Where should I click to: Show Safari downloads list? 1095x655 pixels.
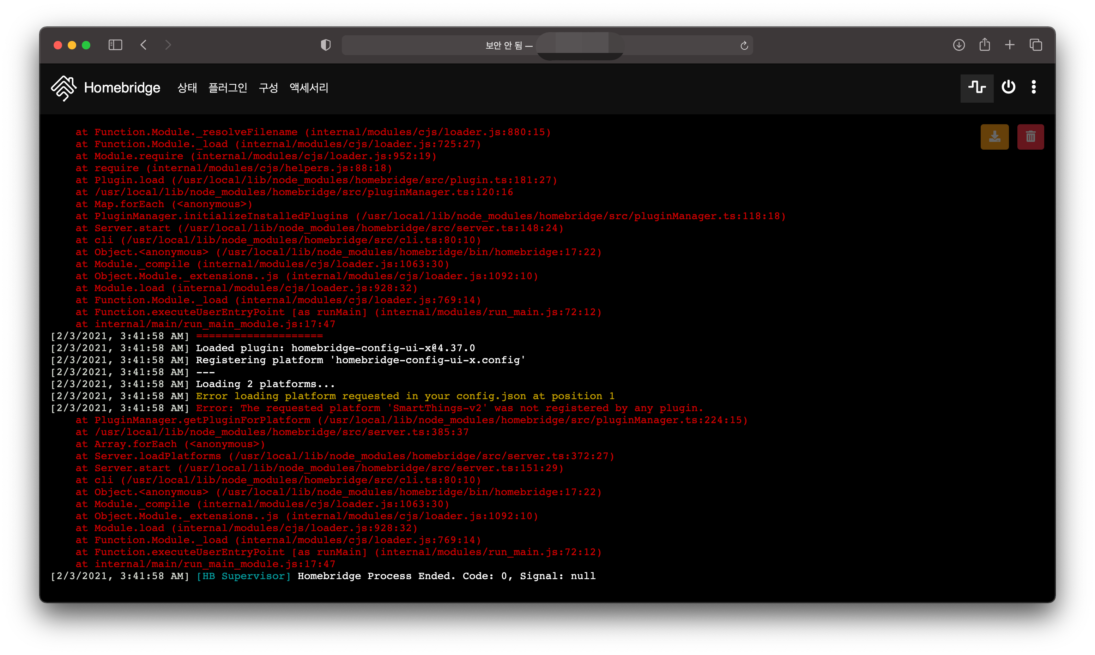click(x=959, y=45)
